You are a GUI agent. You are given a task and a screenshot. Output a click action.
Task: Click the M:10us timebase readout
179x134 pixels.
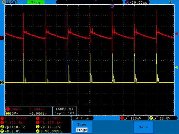coord(82,118)
